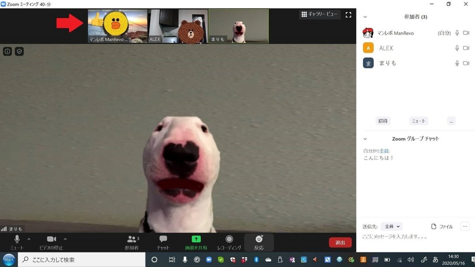
Task: Toggle ALEX microphone in participants list
Action: pyautogui.click(x=457, y=48)
